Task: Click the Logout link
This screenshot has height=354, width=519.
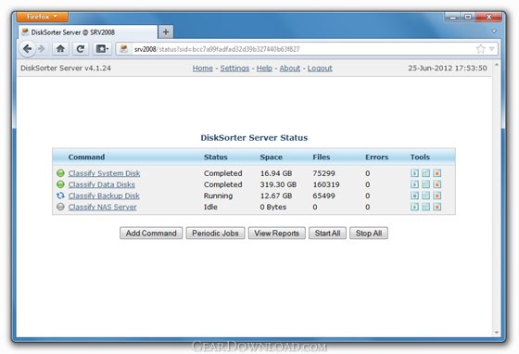Action: (x=320, y=69)
